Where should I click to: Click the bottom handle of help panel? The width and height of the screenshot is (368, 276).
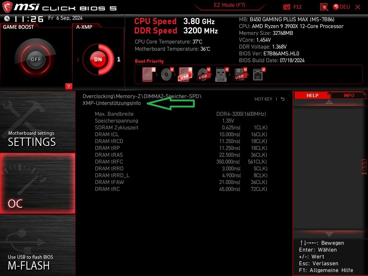pos(329,234)
